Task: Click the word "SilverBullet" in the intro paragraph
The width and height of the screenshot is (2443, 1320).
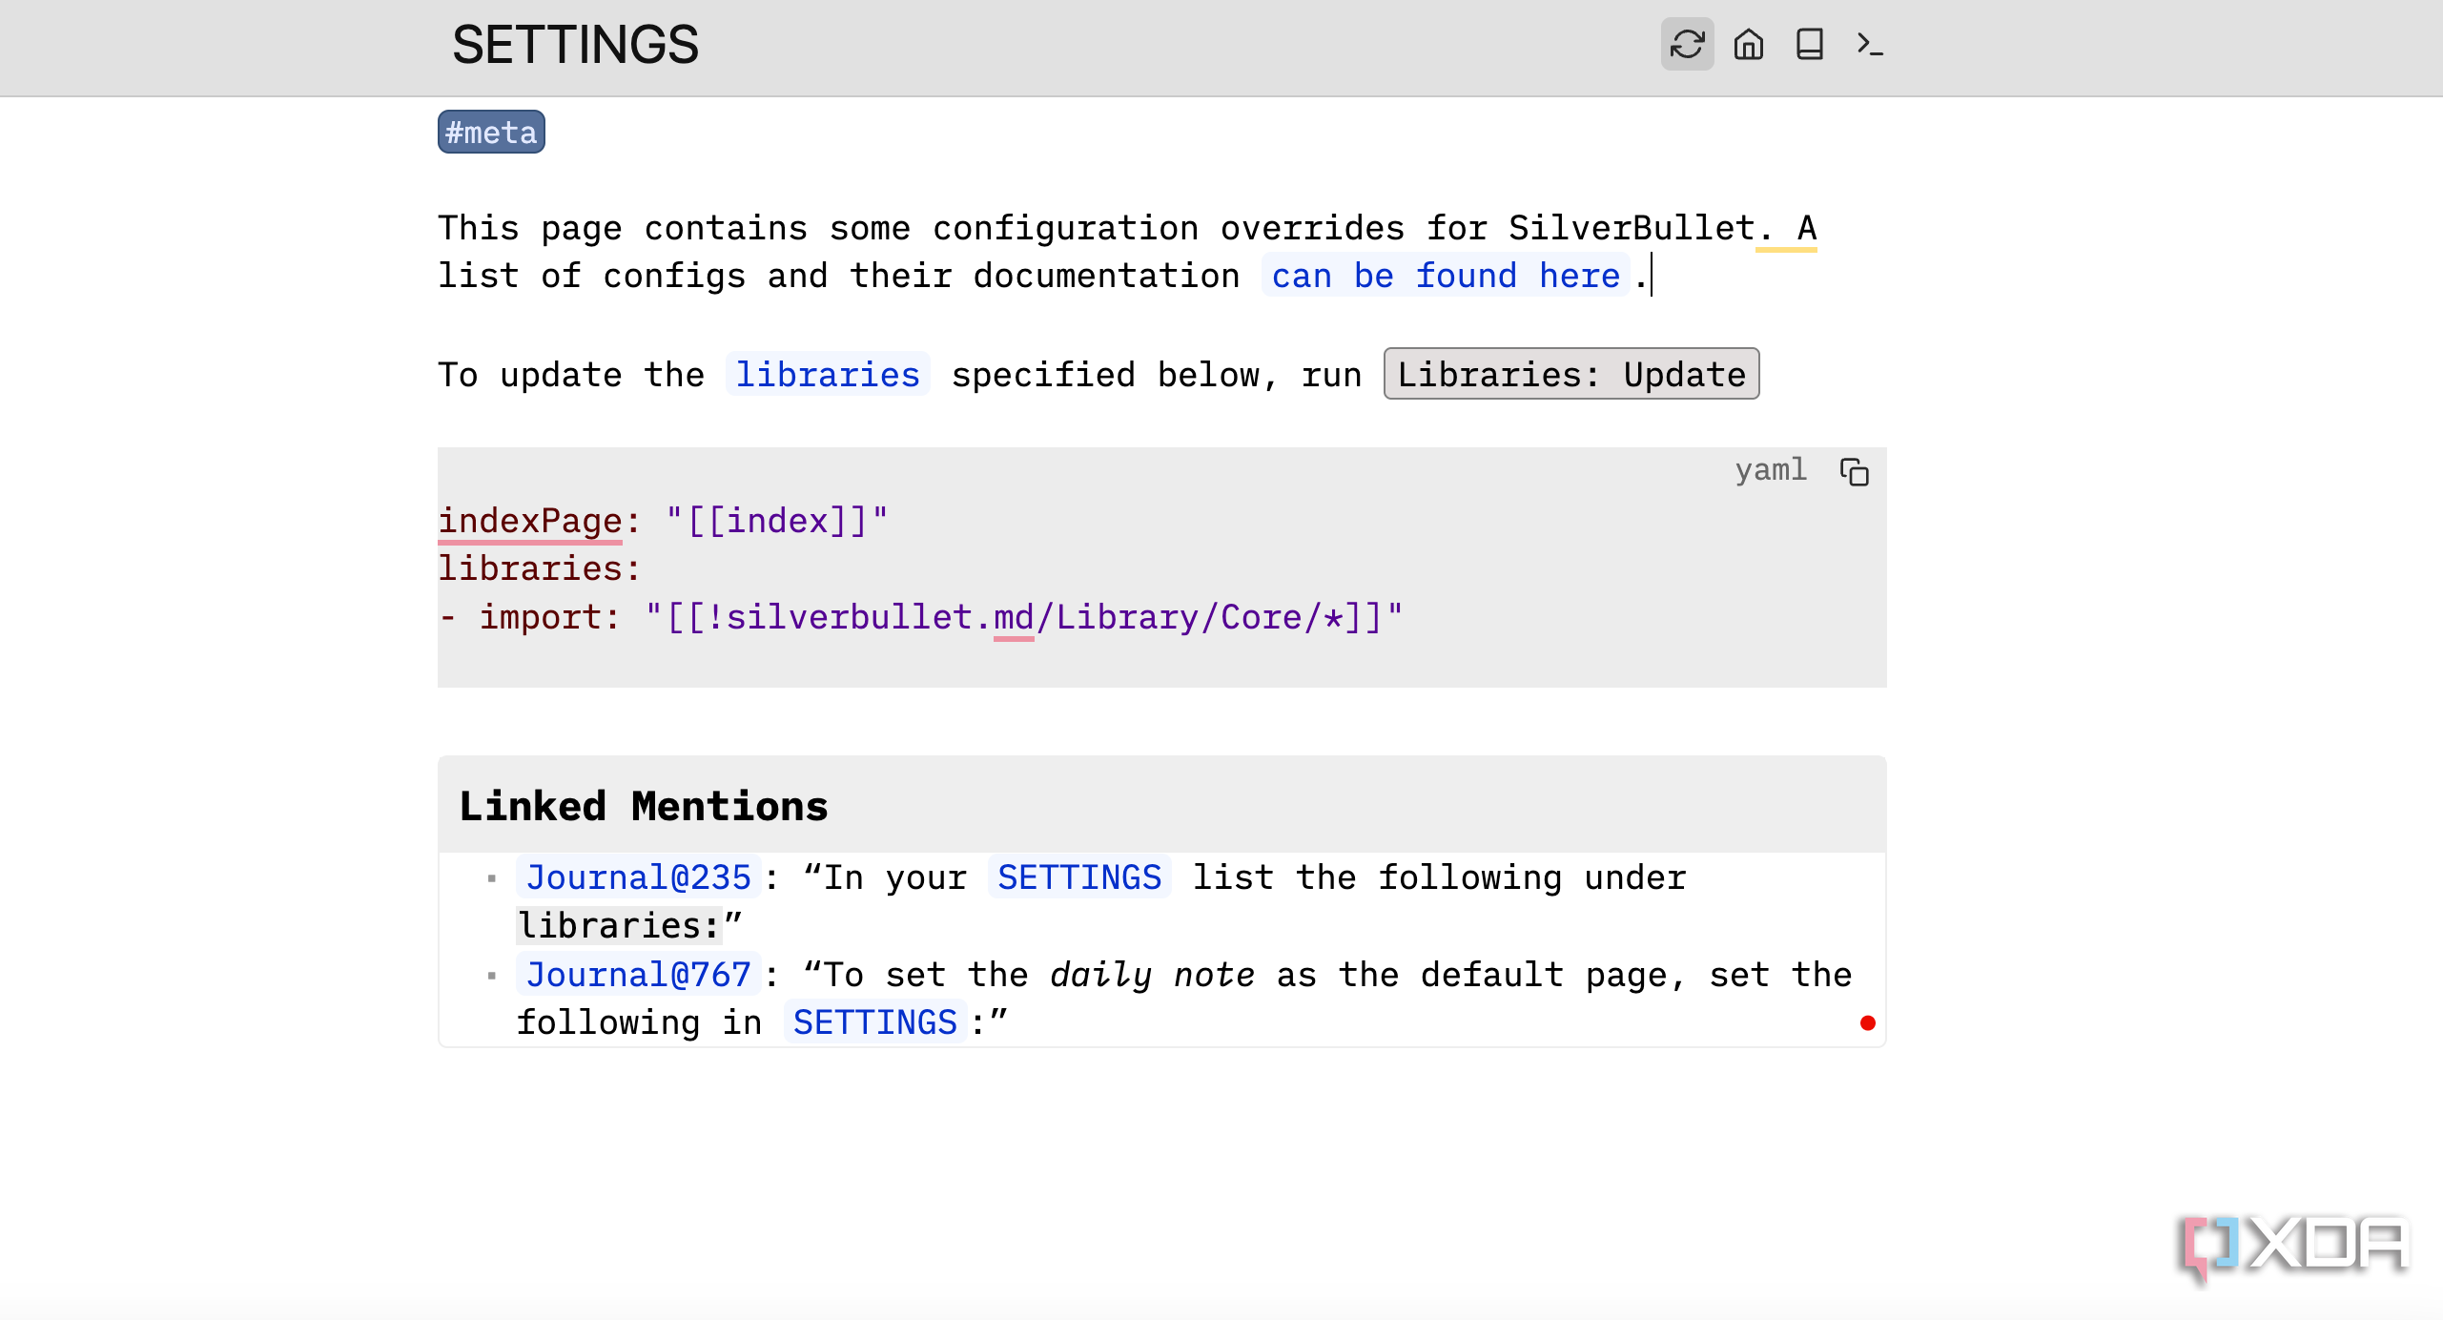Action: (x=1632, y=228)
